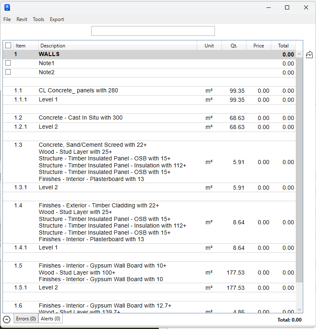
Task: Click the search input field at top
Action: click(x=153, y=31)
